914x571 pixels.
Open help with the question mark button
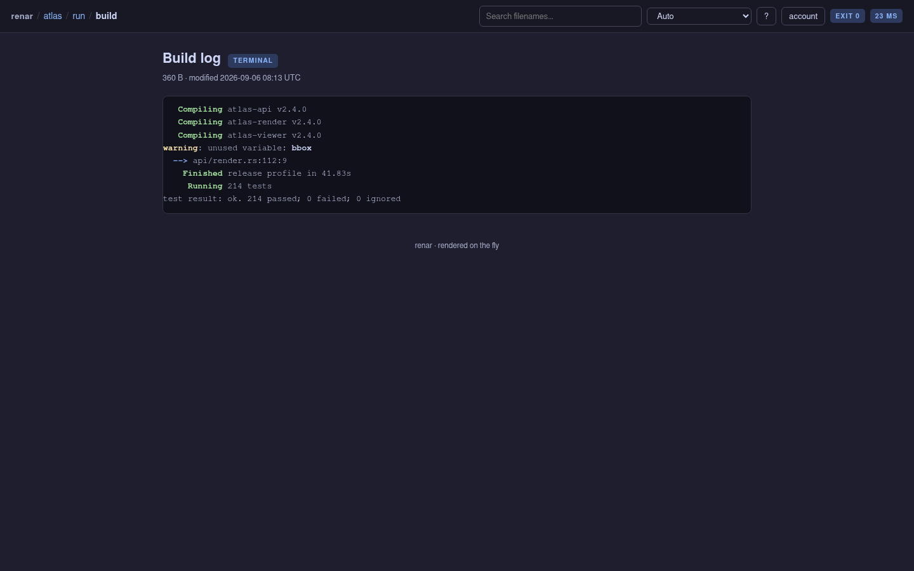coord(766,16)
